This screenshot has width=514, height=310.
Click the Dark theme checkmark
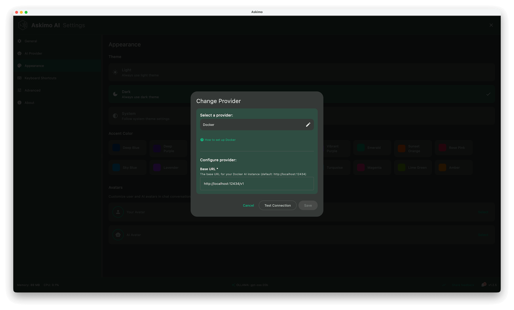[x=488, y=94]
